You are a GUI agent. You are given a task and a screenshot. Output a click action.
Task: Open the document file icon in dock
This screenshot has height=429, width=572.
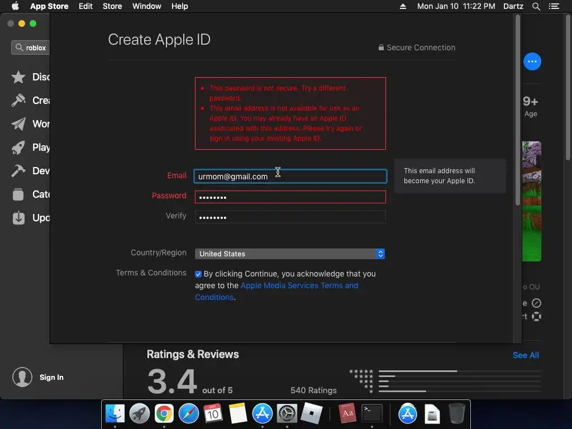[432, 414]
